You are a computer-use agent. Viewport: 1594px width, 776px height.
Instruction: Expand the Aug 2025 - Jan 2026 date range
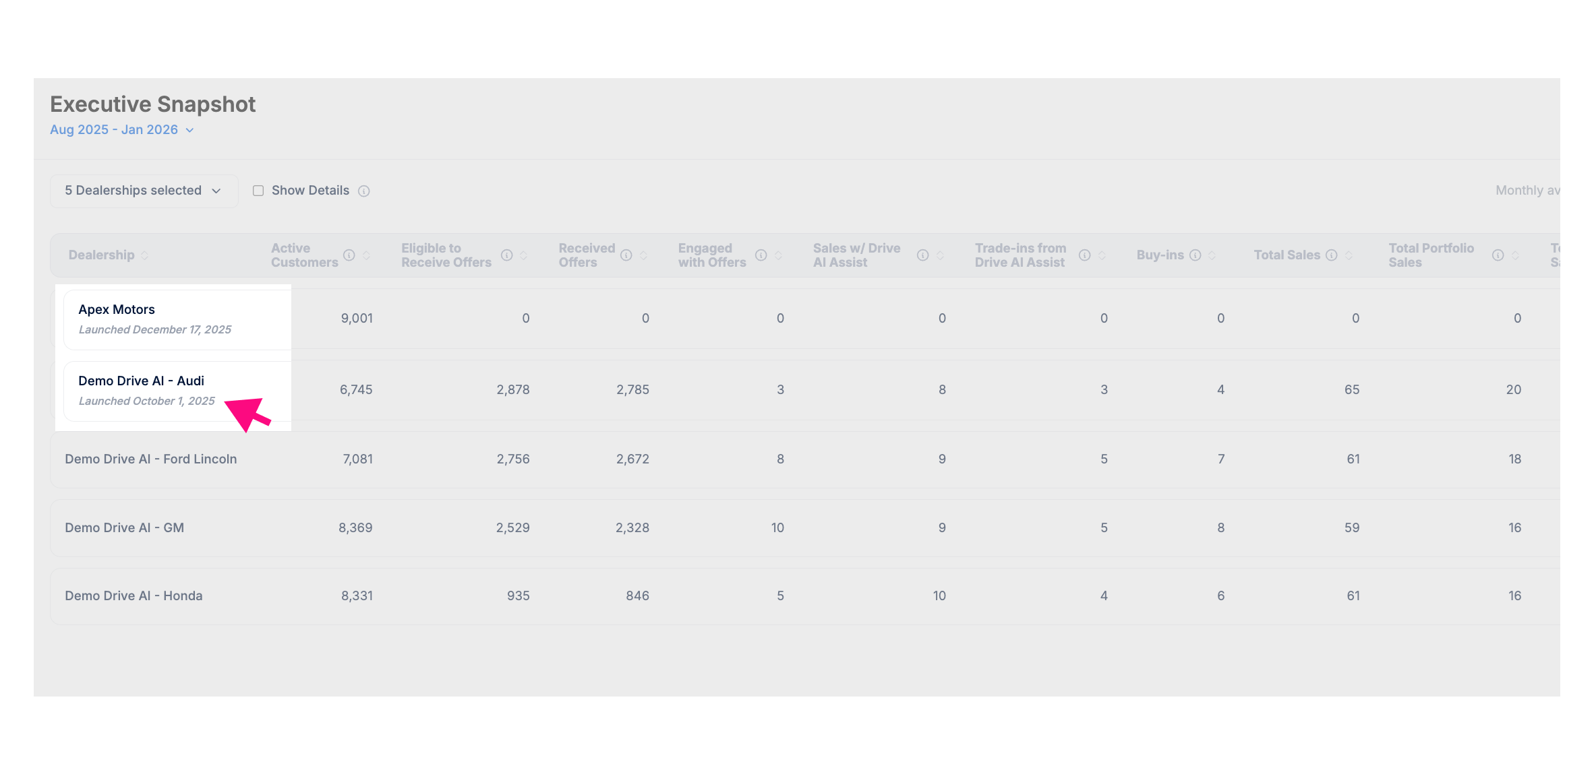[122, 130]
